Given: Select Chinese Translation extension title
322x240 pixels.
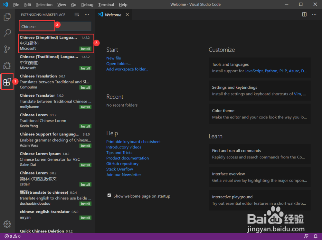Looking at the screenshot, I should (x=38, y=76).
